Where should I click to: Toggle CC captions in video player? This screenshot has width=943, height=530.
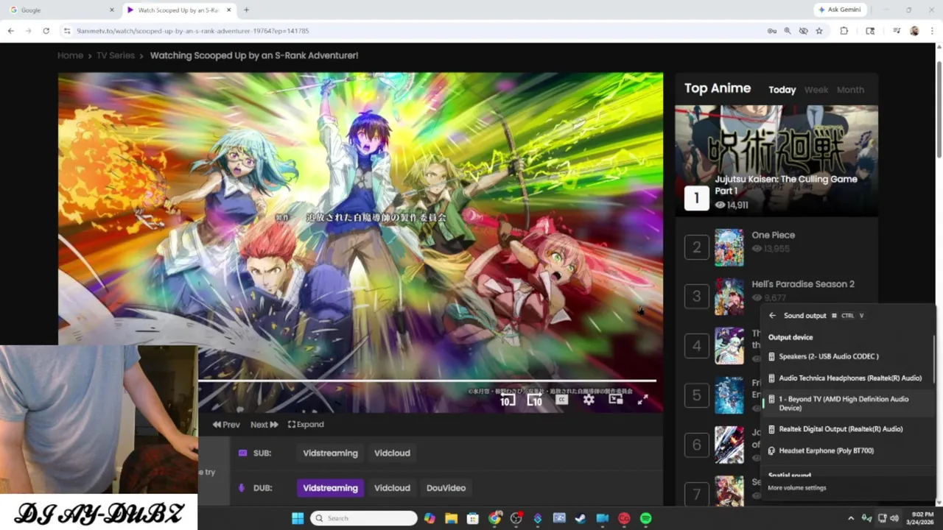(x=561, y=400)
